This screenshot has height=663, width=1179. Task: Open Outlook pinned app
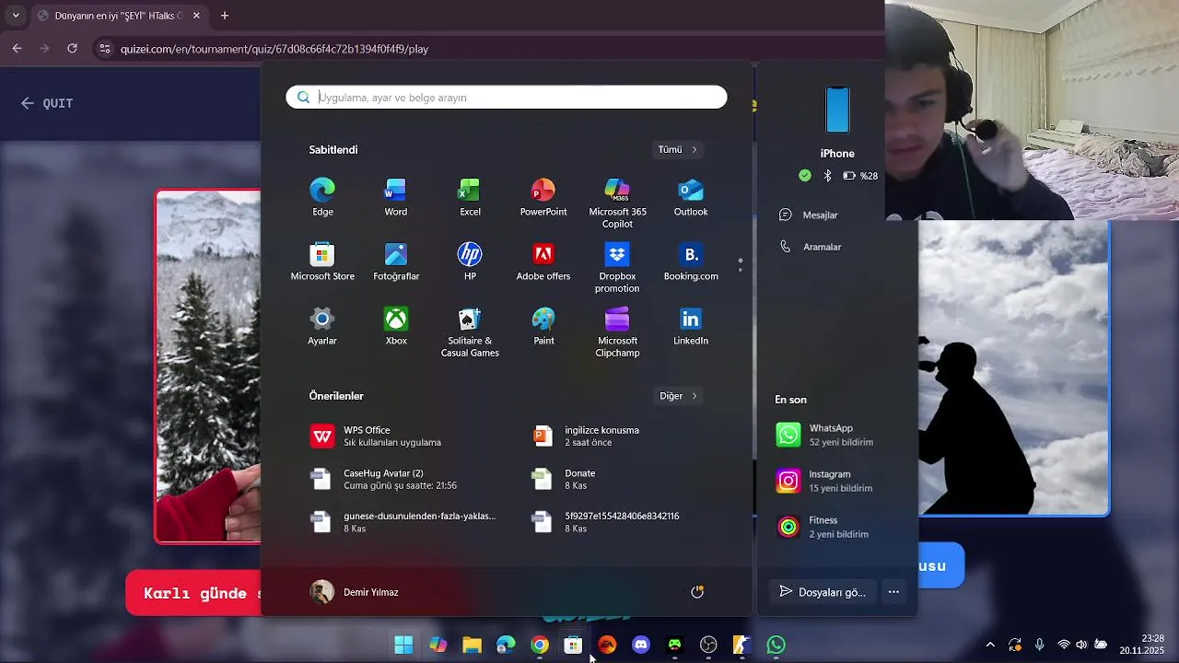point(691,198)
